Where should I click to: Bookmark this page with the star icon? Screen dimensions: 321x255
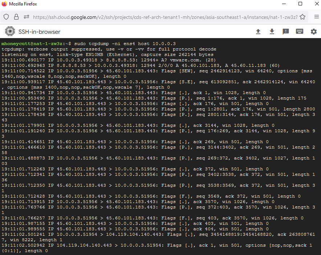pyautogui.click(x=302, y=17)
